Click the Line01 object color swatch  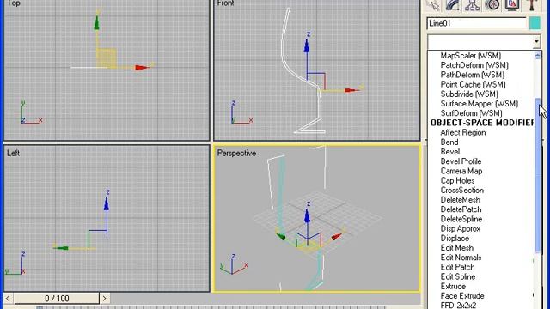click(535, 23)
